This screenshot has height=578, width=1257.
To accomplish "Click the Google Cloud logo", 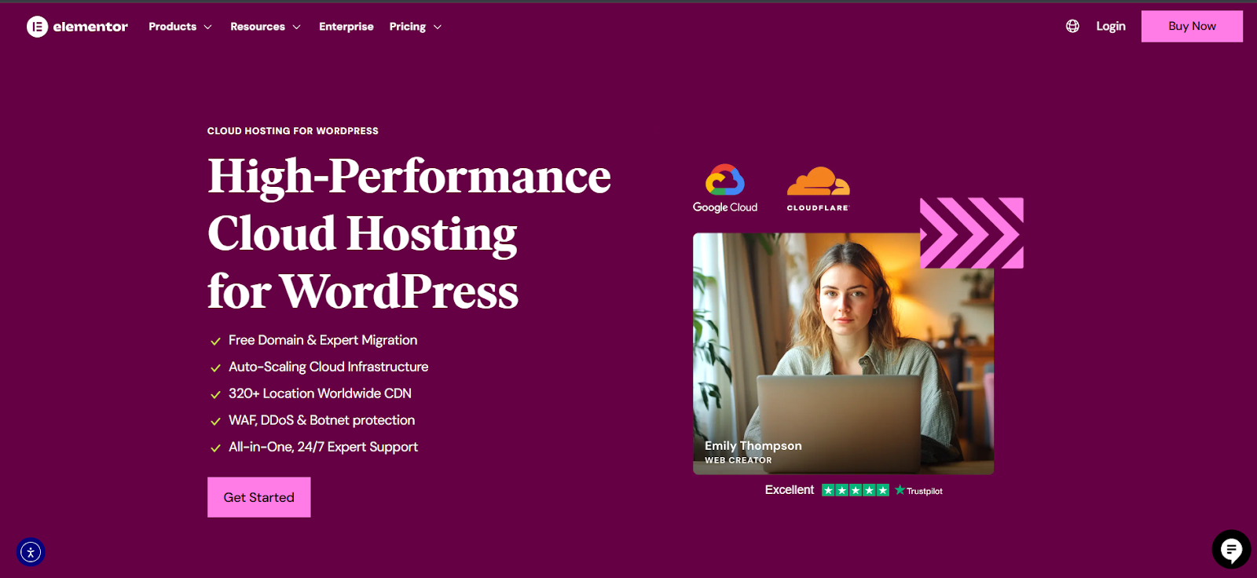I will tap(724, 188).
